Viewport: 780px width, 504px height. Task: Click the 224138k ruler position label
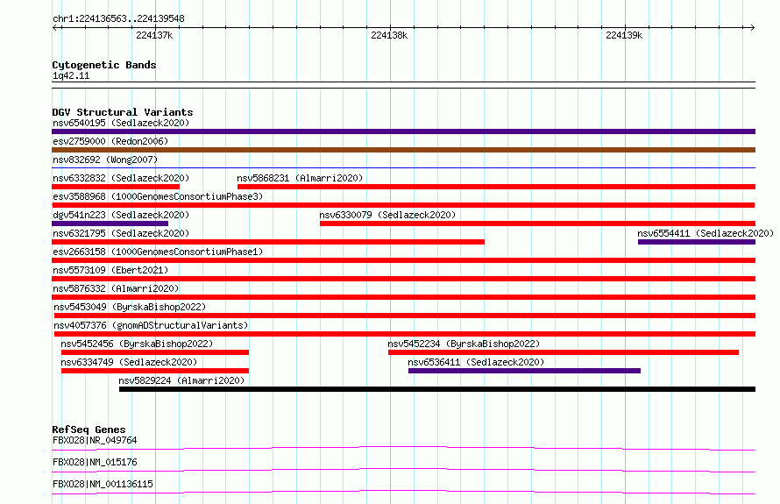click(389, 35)
